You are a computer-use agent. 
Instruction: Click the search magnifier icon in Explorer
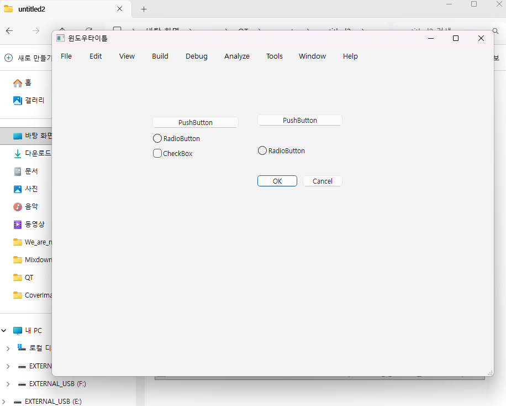496,31
